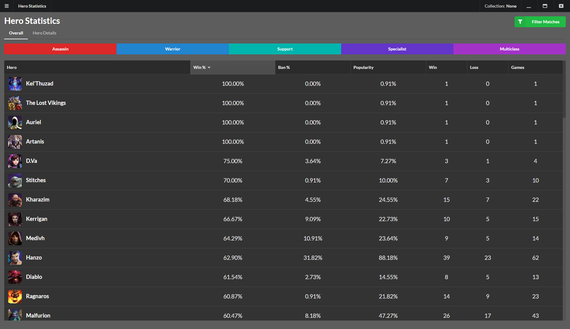Image resolution: width=570 pixels, height=329 pixels.
Task: Select the Kharazim hero name
Action: [38, 200]
